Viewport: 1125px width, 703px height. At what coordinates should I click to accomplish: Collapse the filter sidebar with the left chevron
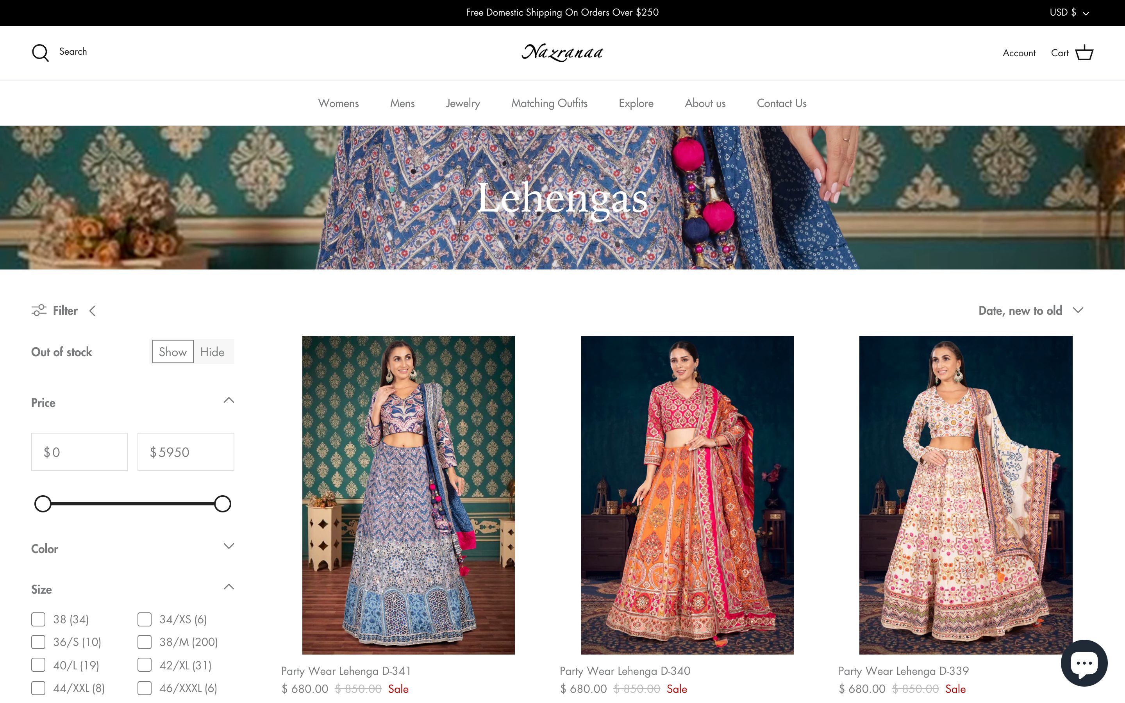click(x=93, y=310)
